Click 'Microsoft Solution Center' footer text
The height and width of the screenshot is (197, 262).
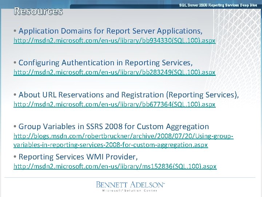pos(130,190)
